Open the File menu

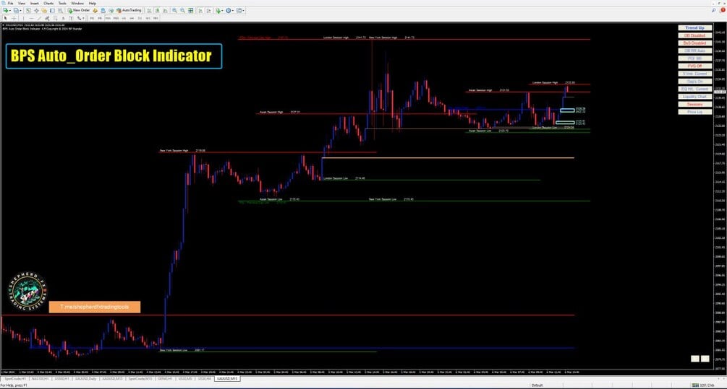(10, 3)
